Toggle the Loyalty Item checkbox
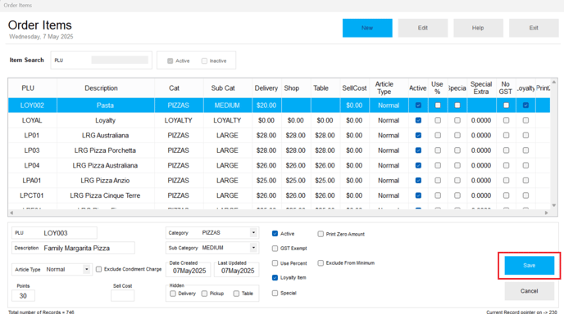The height and width of the screenshot is (314, 564). click(275, 278)
